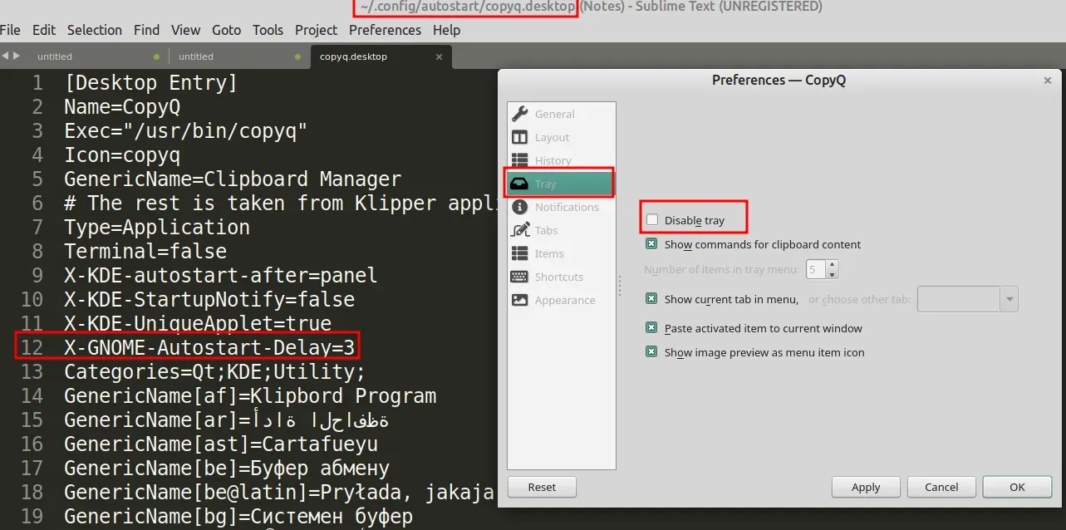Screen dimensions: 1066x530
Task: Select the copyq.desktop tab
Action: [x=381, y=56]
